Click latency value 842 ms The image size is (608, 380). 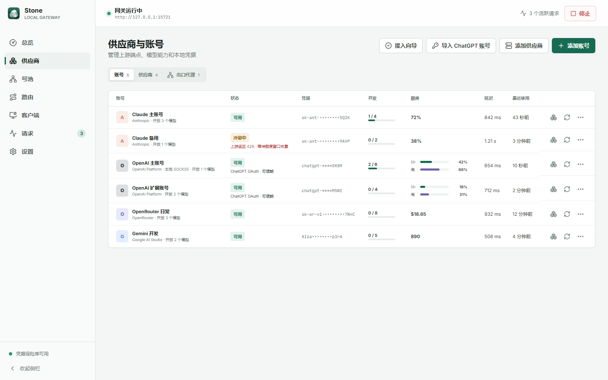point(493,117)
